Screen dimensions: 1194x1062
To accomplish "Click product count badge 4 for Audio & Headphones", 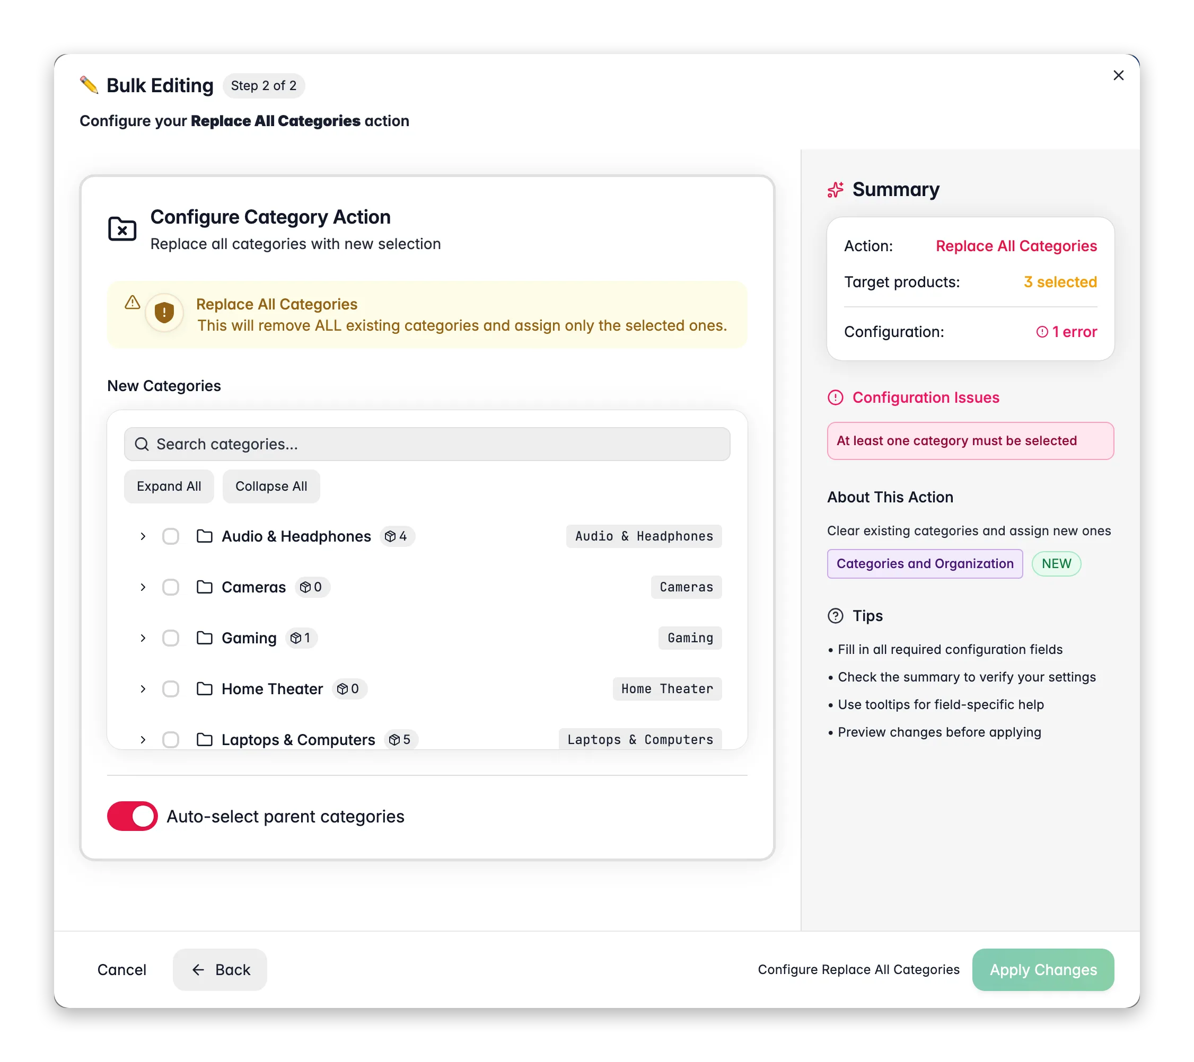I will pyautogui.click(x=397, y=536).
